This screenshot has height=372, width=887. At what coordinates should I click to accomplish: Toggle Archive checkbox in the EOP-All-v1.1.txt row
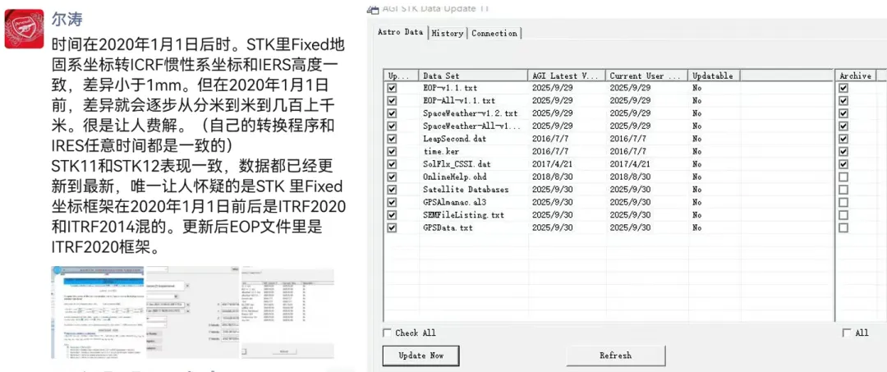[843, 101]
